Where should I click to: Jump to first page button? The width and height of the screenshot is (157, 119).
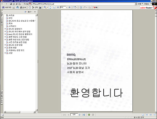(64, 115)
